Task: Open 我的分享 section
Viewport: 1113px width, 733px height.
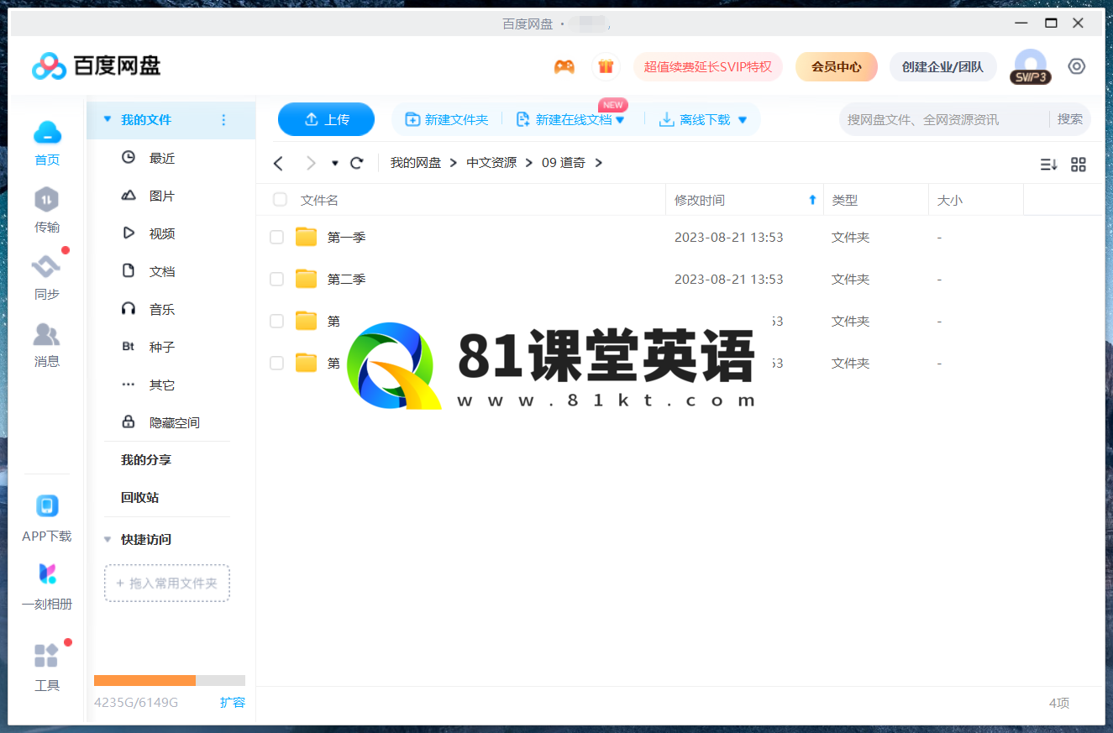Action: pyautogui.click(x=146, y=460)
